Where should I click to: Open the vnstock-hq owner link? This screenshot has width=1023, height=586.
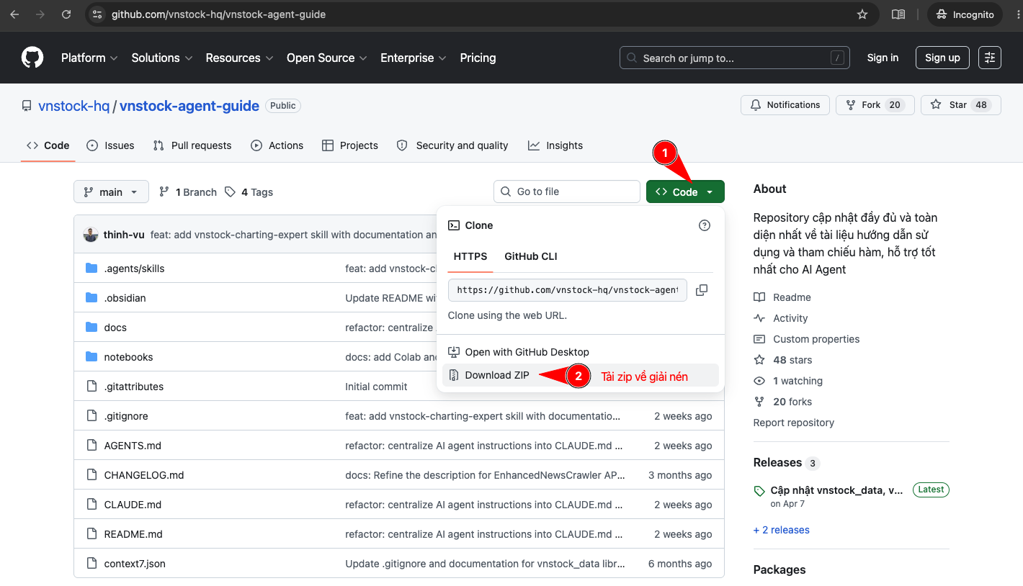[x=73, y=106]
